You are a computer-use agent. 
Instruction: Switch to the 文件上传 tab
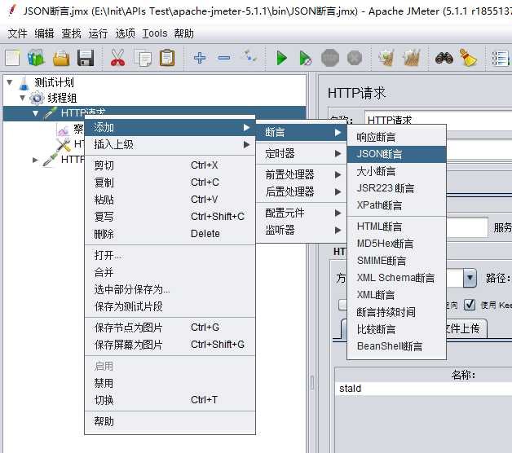click(466, 328)
